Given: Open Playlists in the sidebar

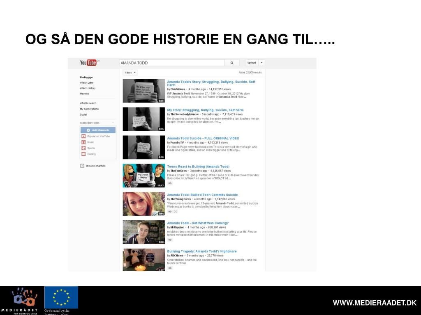Looking at the screenshot, I should tap(84, 94).
